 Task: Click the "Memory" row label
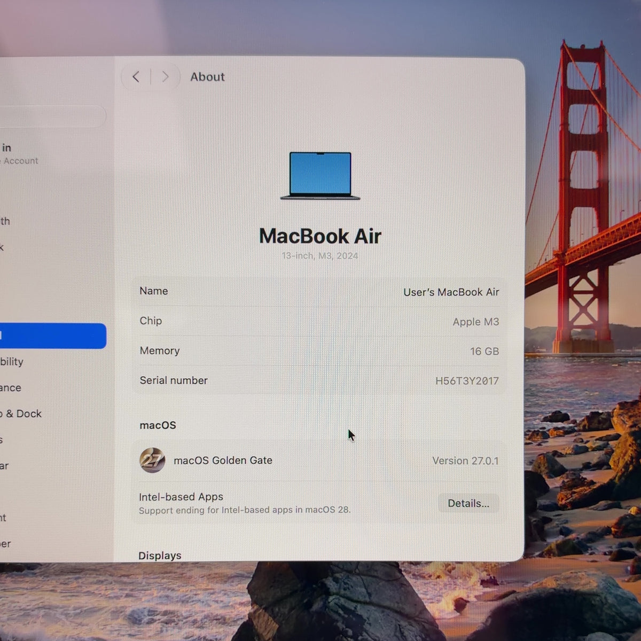pos(160,350)
